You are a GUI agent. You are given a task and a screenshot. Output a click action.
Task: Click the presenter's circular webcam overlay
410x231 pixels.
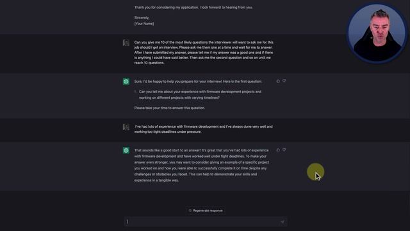(x=377, y=33)
